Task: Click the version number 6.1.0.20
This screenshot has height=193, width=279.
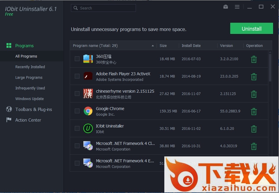Action: pyautogui.click(x=227, y=129)
